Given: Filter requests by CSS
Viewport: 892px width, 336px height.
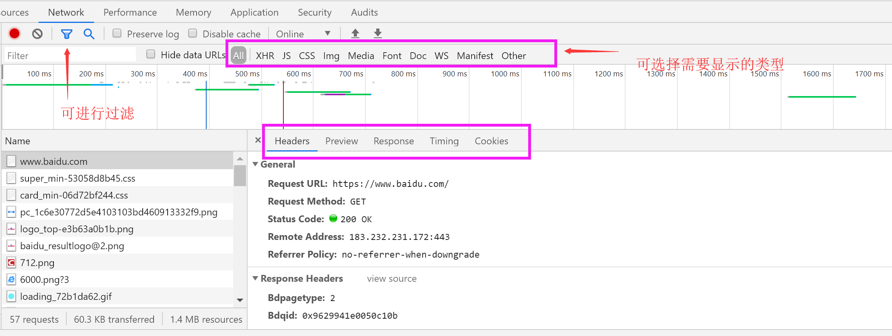Looking at the screenshot, I should pos(307,56).
